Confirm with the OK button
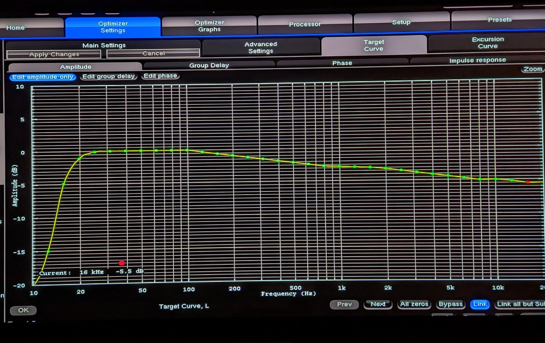Viewport: 545px width, 343px height. pos(23,310)
